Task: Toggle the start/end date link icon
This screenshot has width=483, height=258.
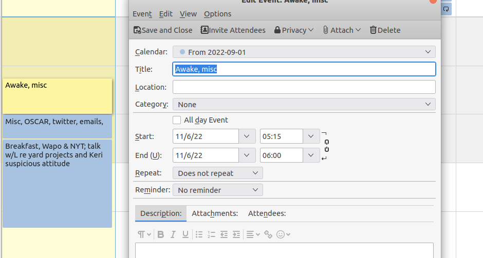Action: [327, 145]
